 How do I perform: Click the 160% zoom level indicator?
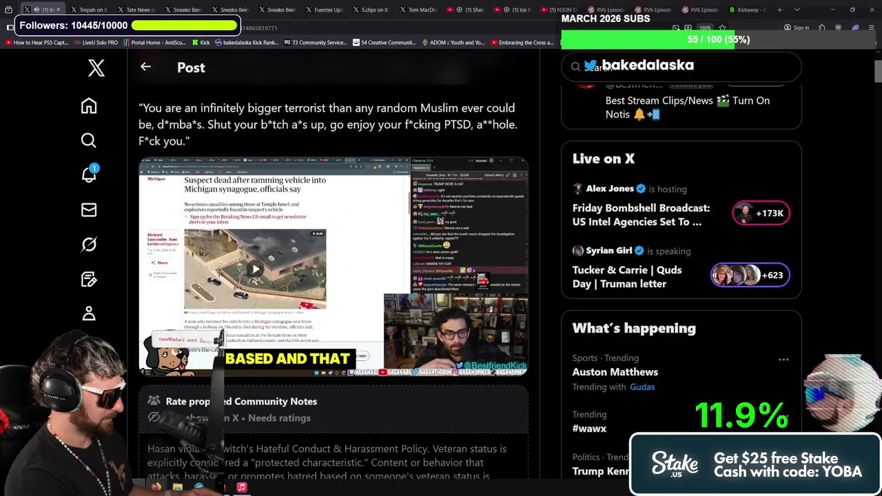(706, 28)
